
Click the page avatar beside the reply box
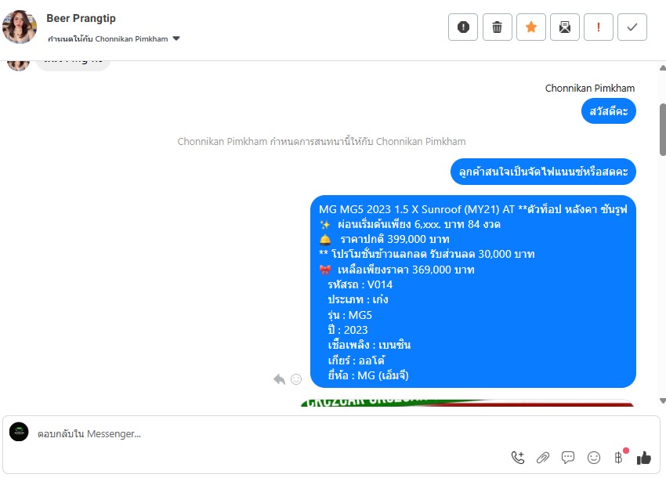[19, 432]
